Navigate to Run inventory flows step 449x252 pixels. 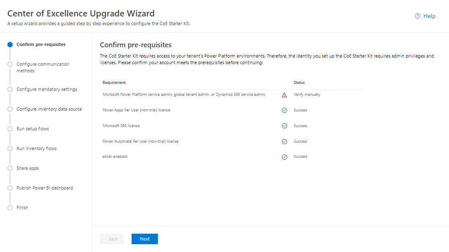point(36,148)
